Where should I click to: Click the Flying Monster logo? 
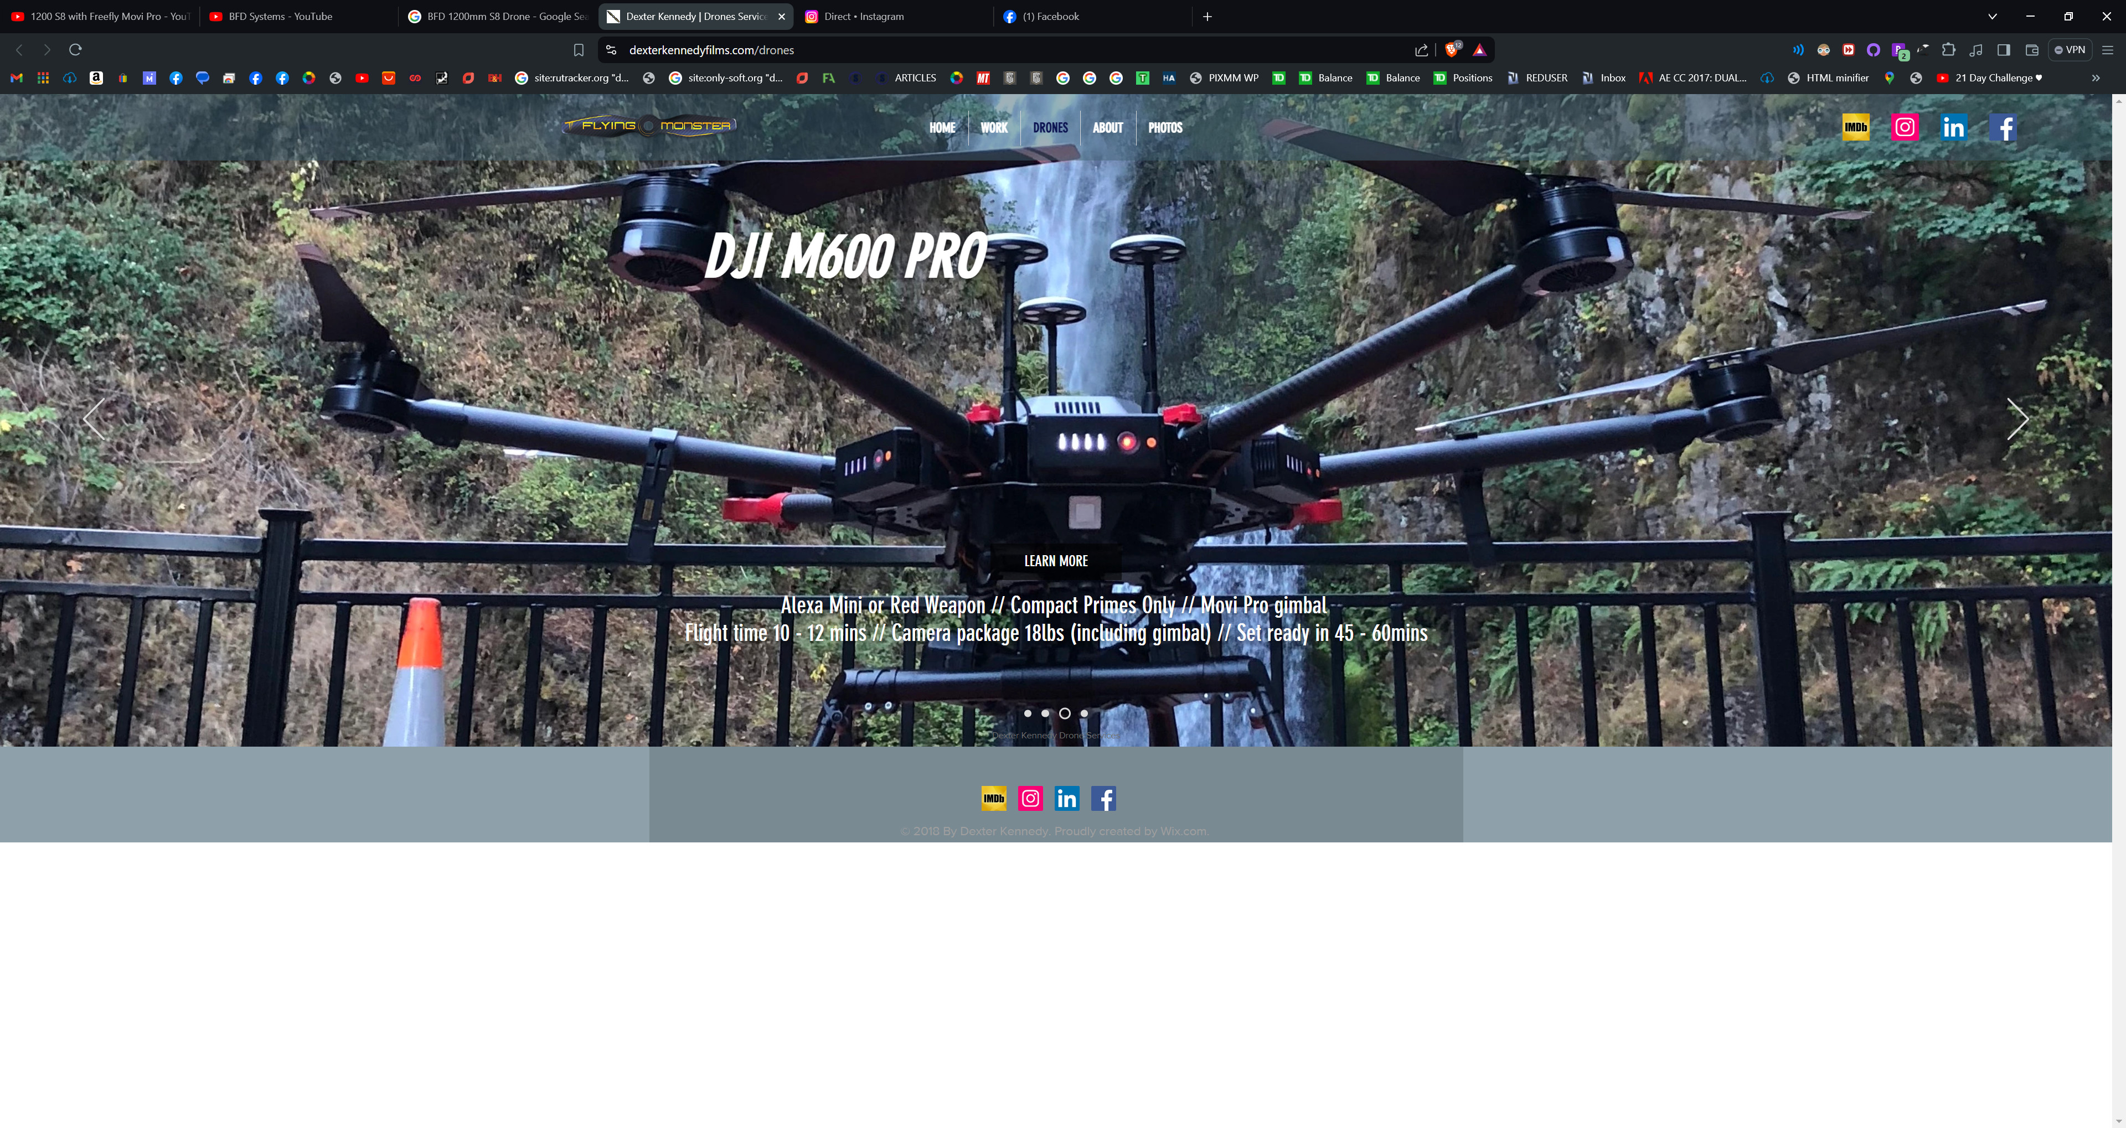coord(649,126)
